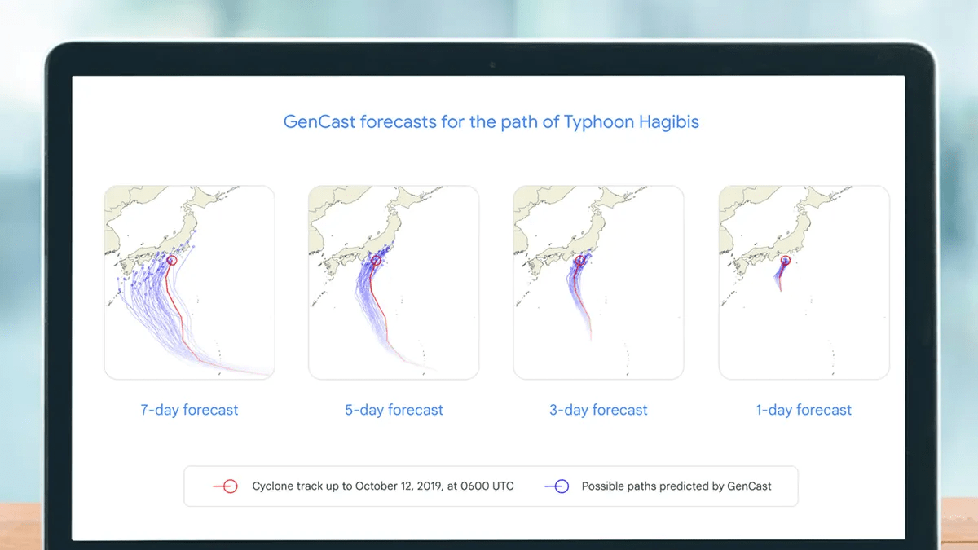Click "Possible paths predicted by GenCast" legend text
This screenshot has height=550, width=978.
tap(676, 486)
